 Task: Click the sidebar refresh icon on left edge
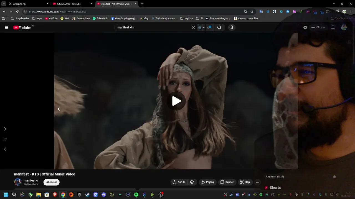(5, 139)
